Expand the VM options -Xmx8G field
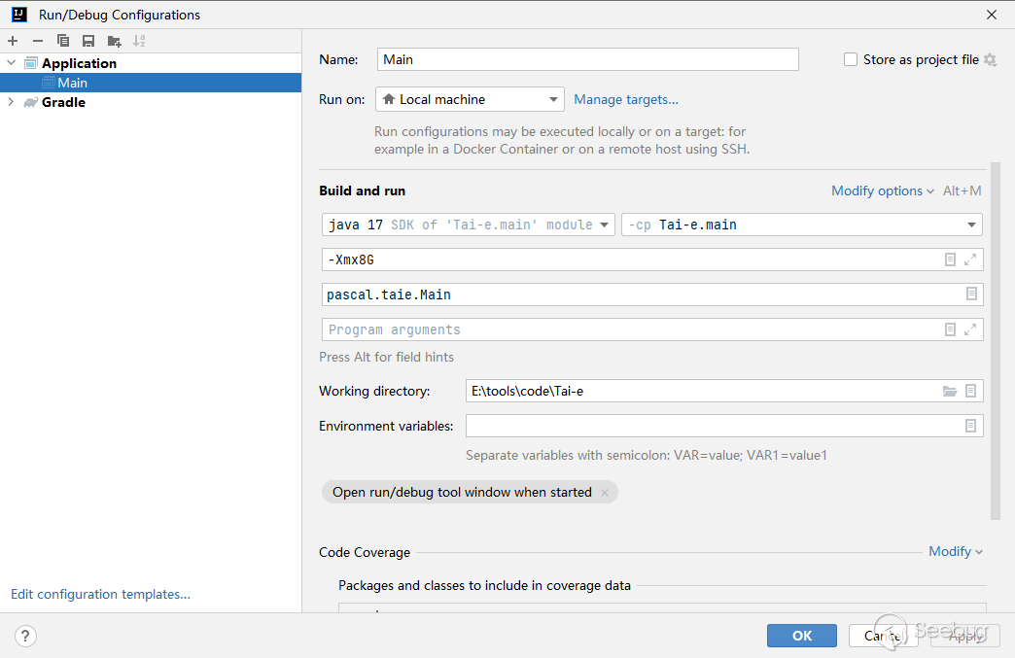 970,260
